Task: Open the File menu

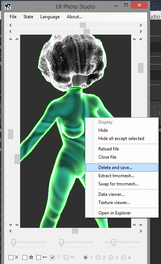Action: pos(13,17)
